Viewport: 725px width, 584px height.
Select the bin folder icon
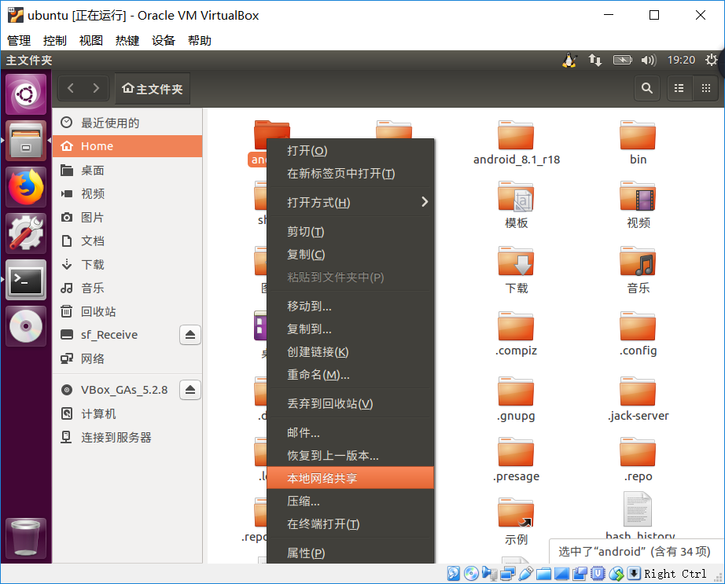point(638,135)
